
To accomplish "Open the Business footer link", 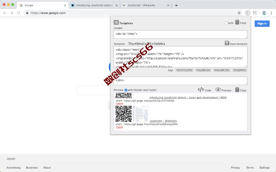I will 31,167.
